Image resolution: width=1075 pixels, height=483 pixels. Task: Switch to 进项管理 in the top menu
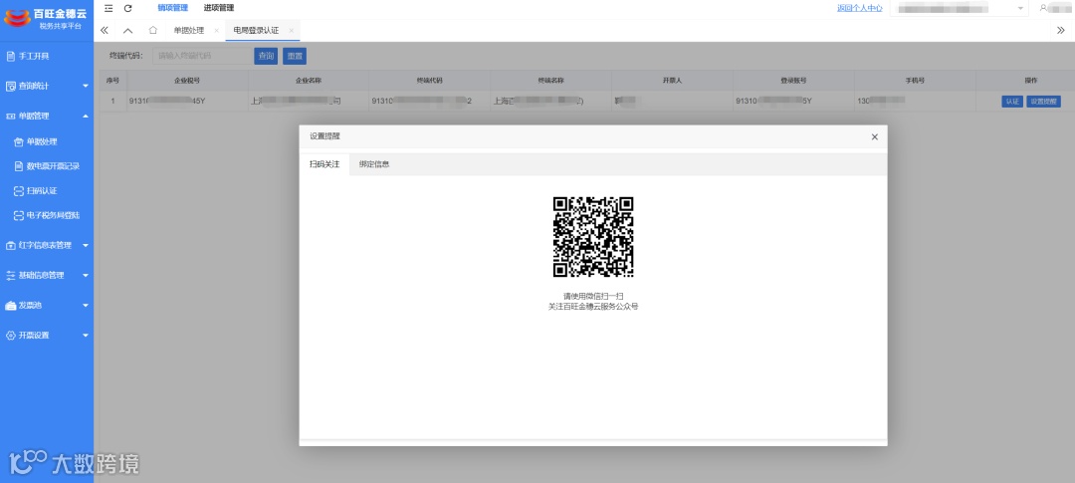click(x=219, y=8)
